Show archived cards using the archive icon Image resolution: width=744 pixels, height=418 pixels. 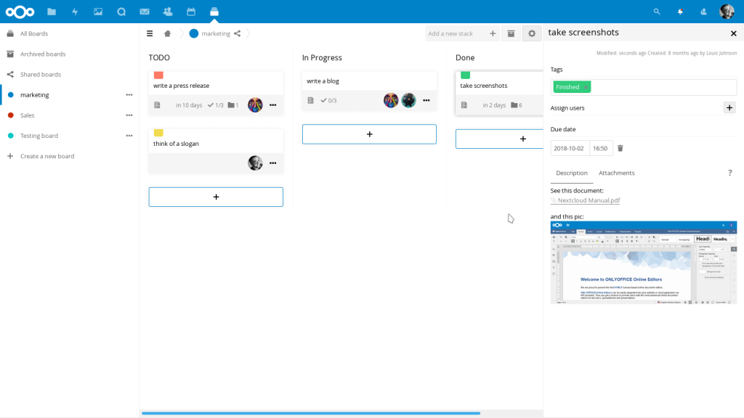pos(511,33)
